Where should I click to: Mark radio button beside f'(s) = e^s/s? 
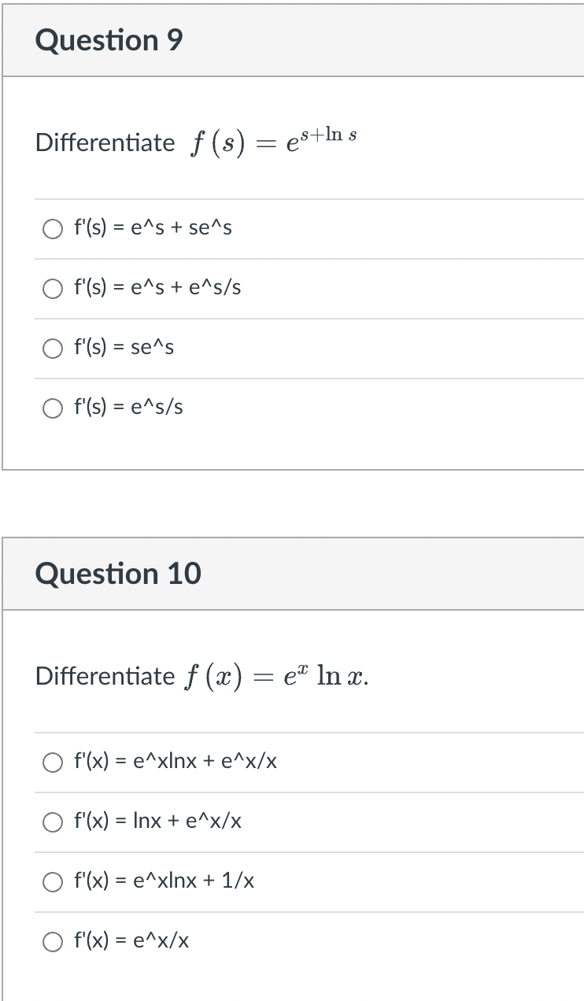point(54,408)
